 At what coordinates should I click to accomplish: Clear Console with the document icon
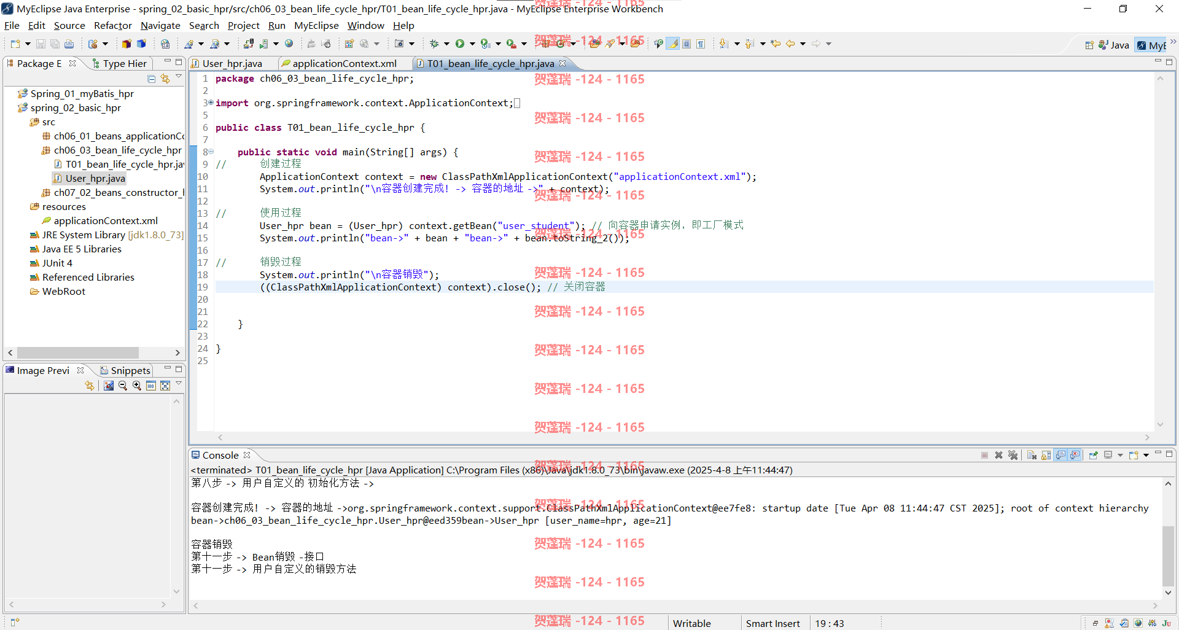click(1032, 455)
